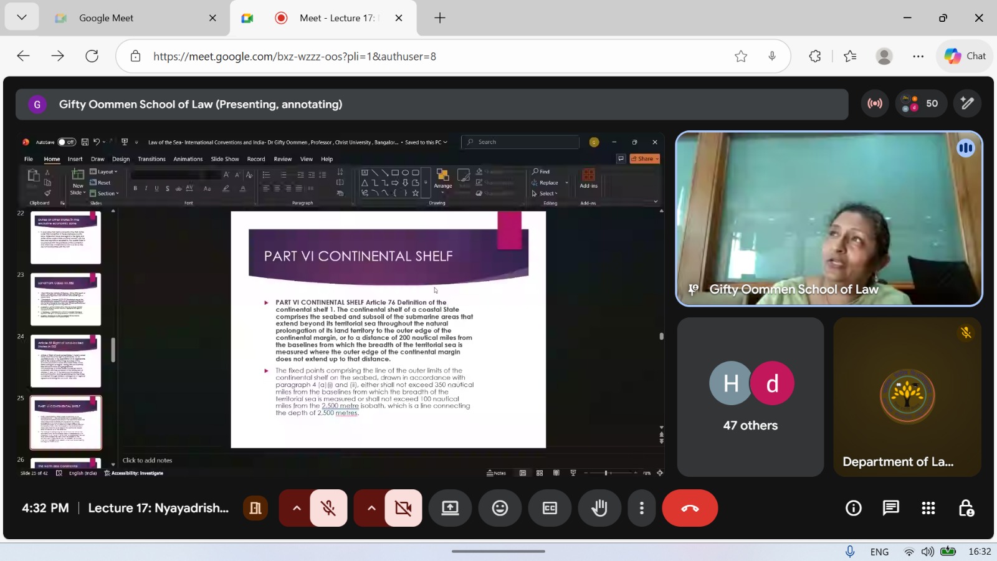Open the activities grid icon
This screenshot has height=561, width=997.
[x=928, y=508]
